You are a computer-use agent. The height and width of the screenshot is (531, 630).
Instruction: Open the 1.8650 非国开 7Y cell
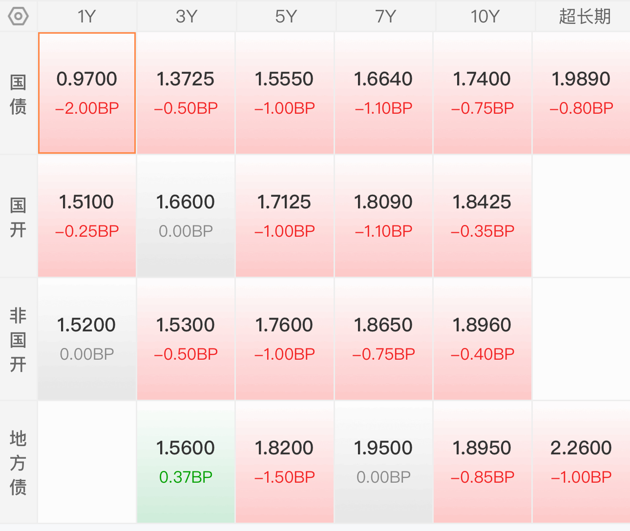click(383, 339)
